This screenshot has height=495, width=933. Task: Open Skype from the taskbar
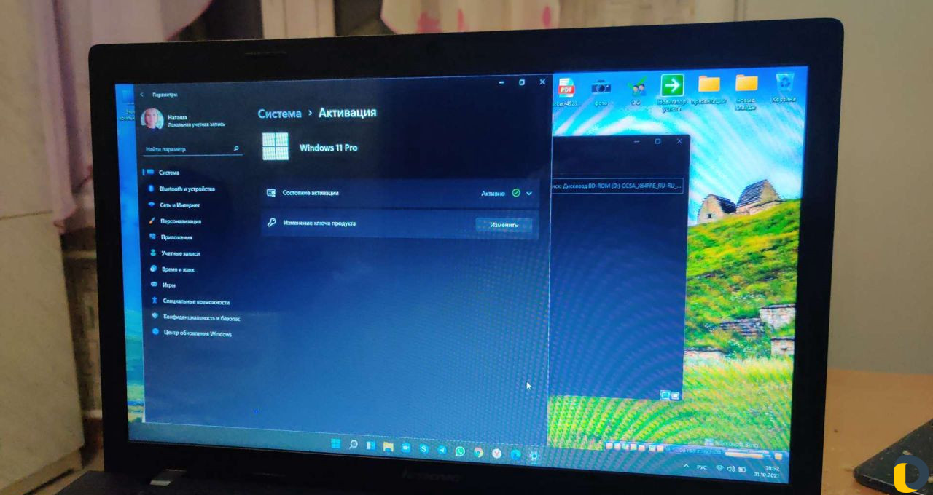(x=423, y=448)
